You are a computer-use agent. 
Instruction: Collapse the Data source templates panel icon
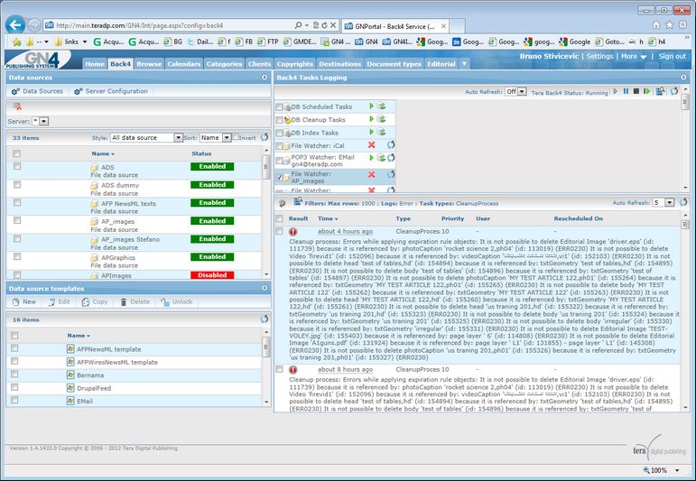tap(264, 288)
